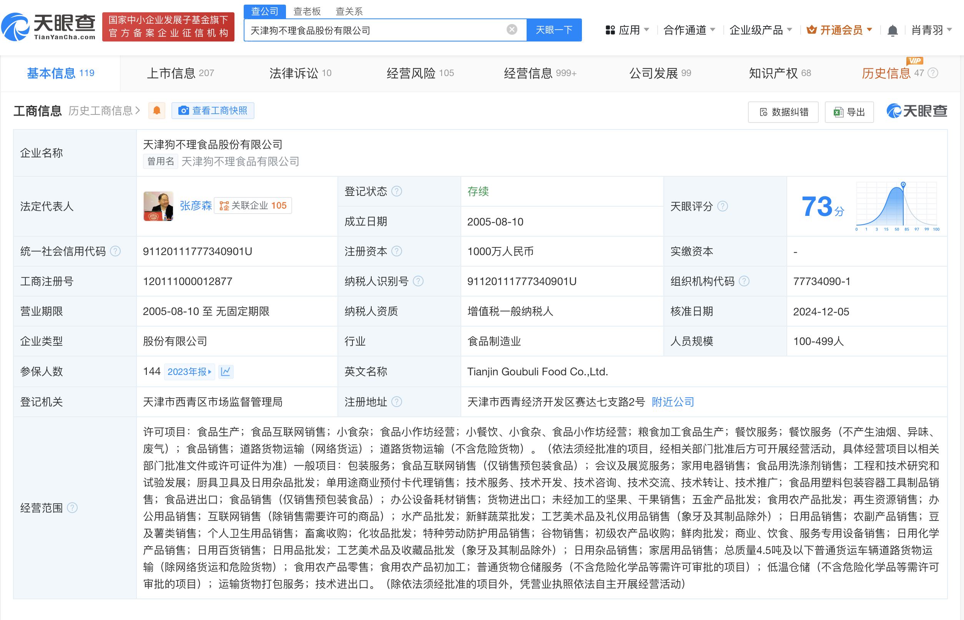Click the crown icon beside 开通会员
This screenshot has height=620, width=964.
pos(811,30)
